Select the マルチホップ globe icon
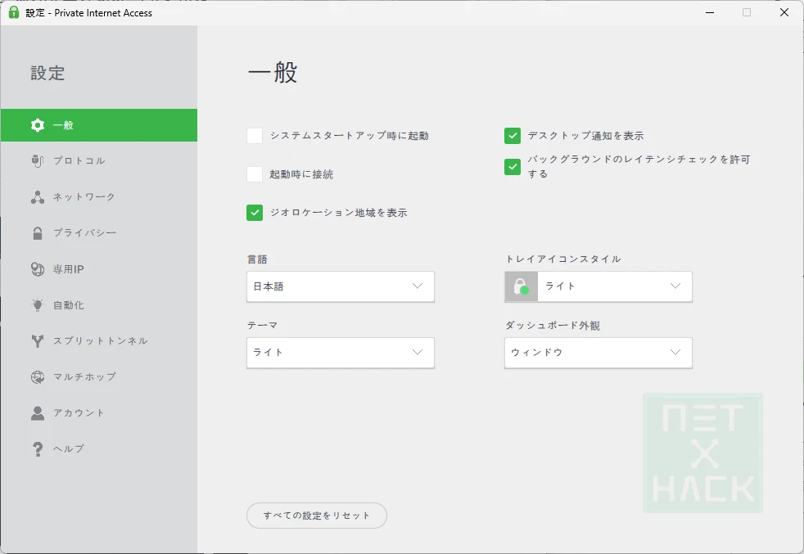This screenshot has height=554, width=804. point(37,377)
